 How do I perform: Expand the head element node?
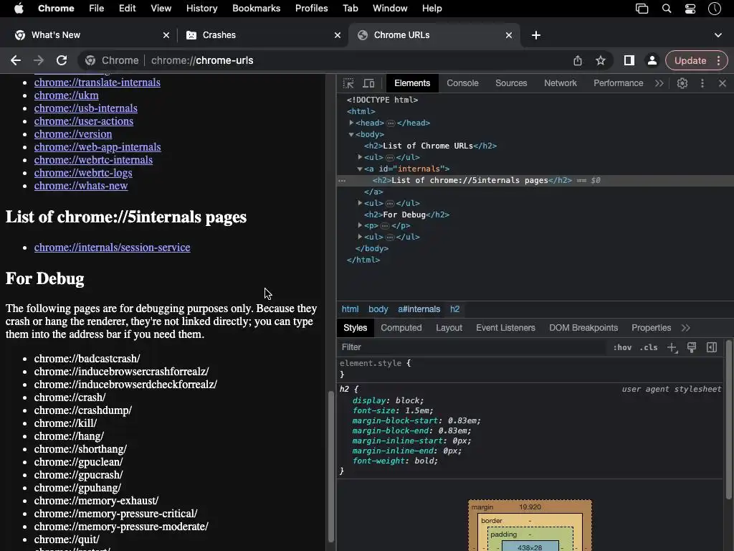pyautogui.click(x=351, y=123)
